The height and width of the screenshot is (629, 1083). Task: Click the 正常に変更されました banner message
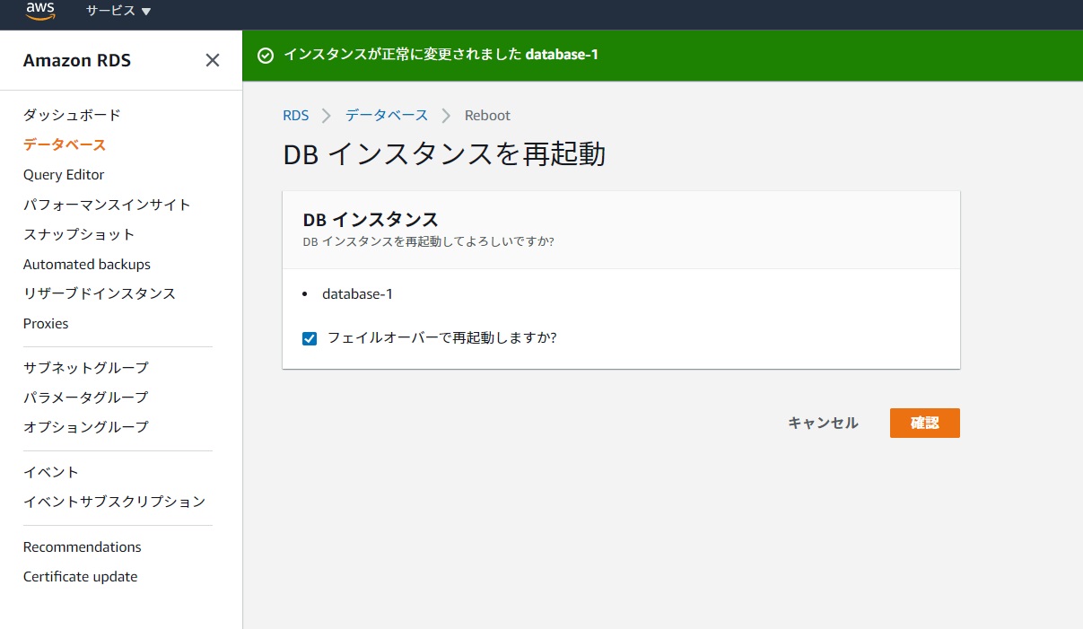click(x=441, y=56)
